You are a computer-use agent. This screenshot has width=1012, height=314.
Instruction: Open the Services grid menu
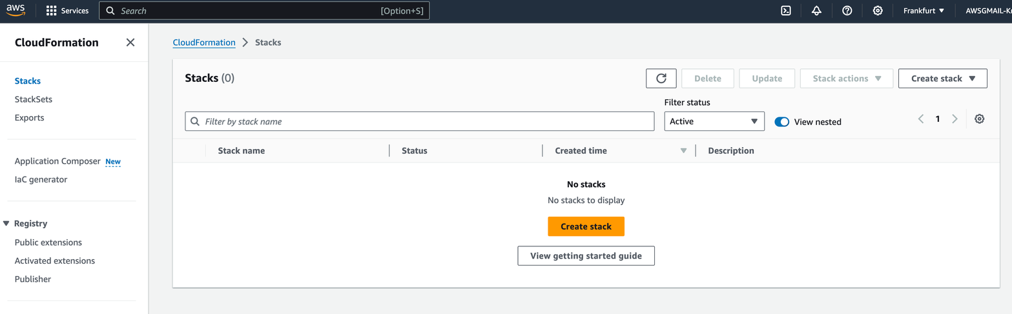pyautogui.click(x=67, y=10)
